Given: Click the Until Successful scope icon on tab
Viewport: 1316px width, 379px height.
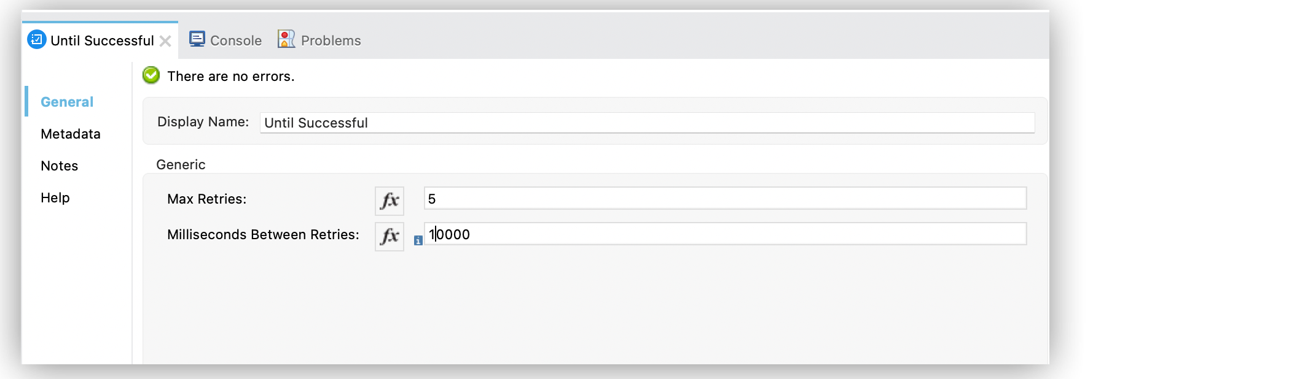Looking at the screenshot, I should point(36,40).
